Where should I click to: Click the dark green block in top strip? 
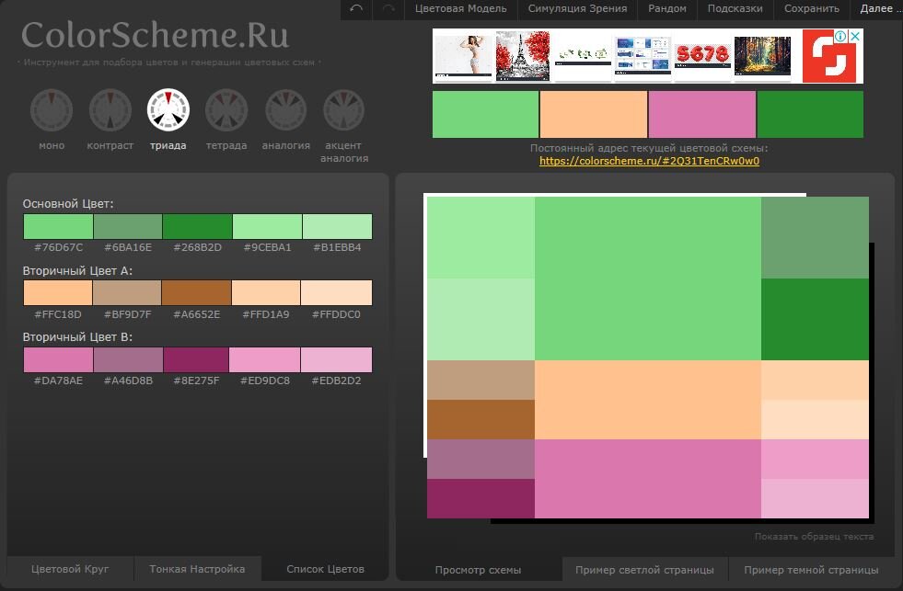coord(810,114)
